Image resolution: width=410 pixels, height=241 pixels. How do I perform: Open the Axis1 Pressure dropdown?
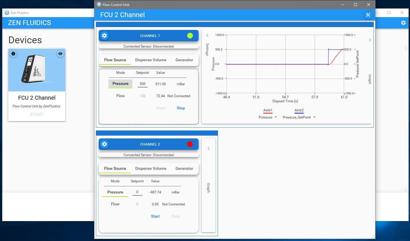268,117
